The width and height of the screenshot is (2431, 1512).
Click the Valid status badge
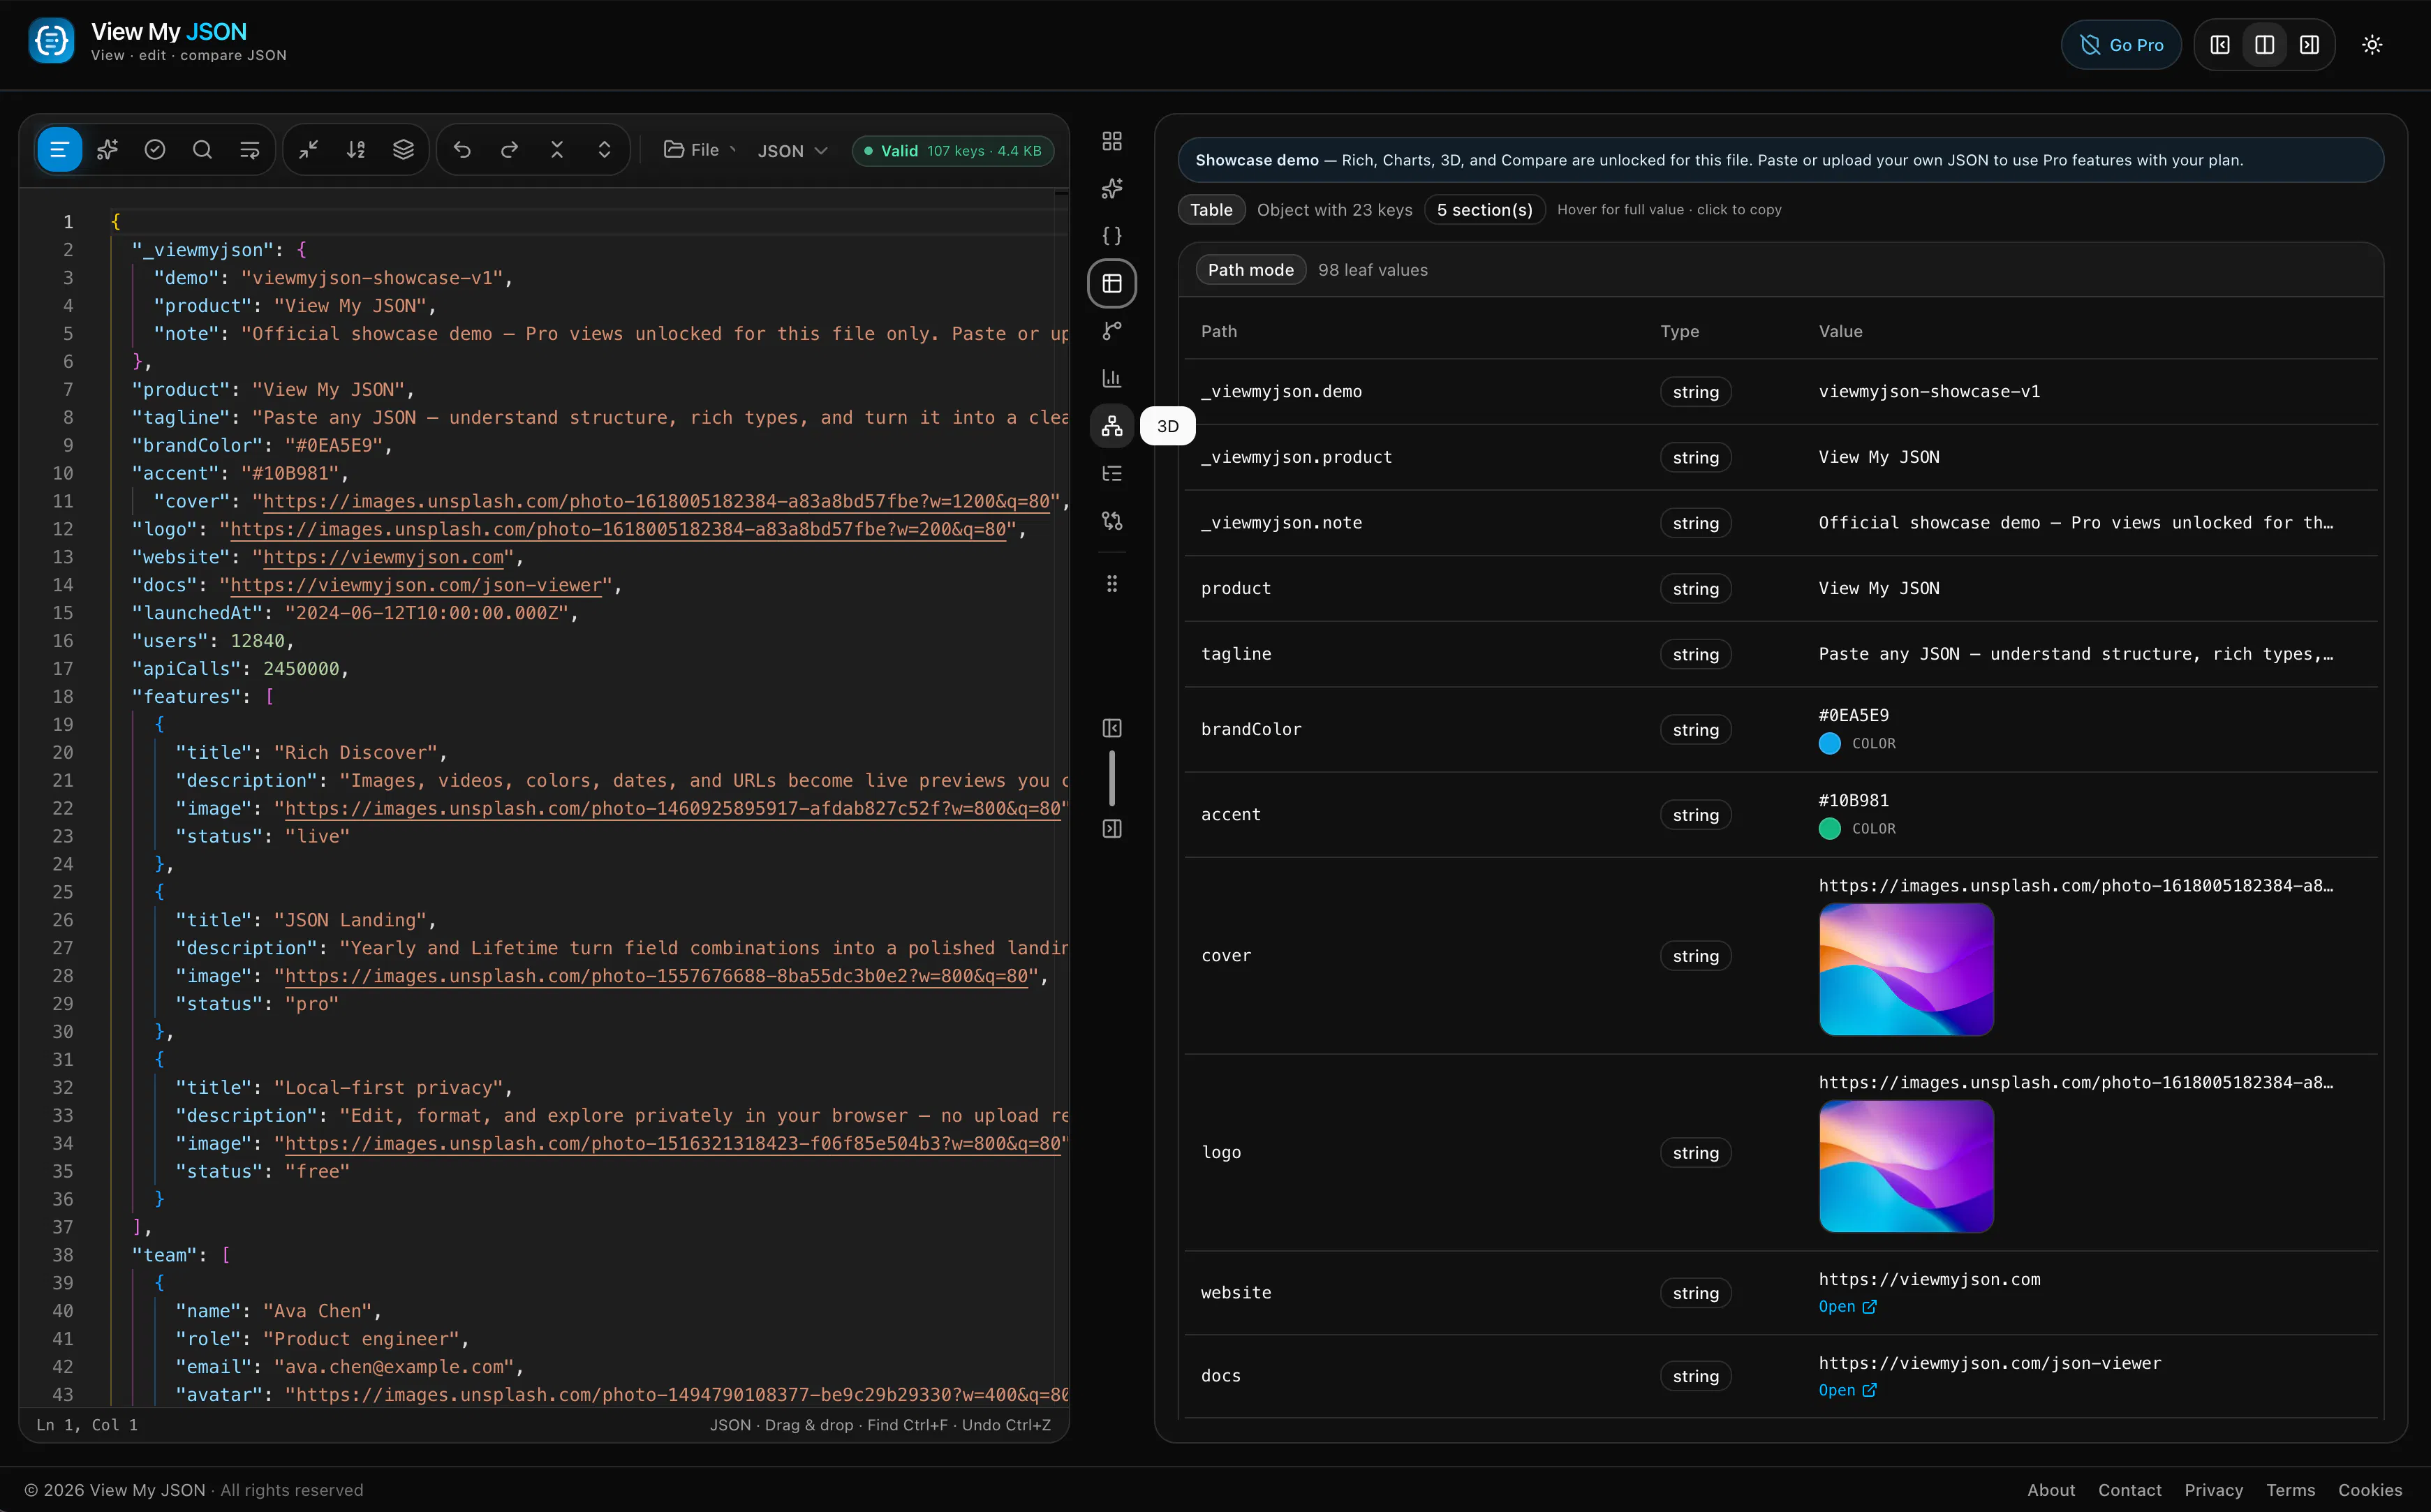(953, 151)
